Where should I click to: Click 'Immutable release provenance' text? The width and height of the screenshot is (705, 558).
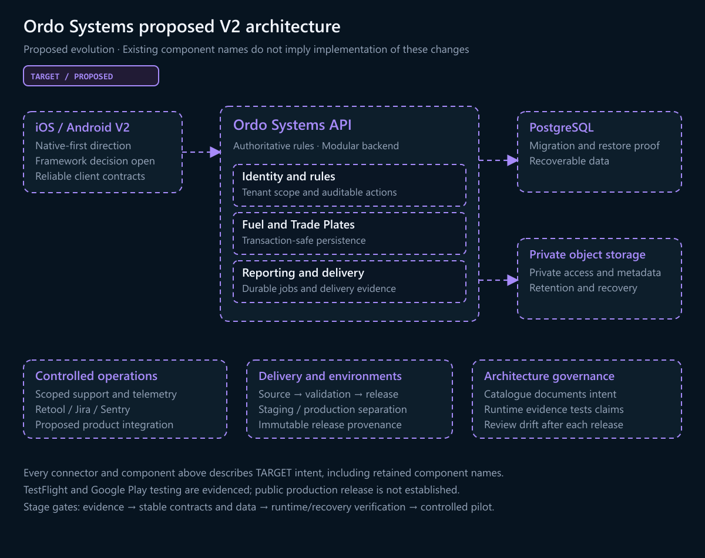(x=330, y=425)
